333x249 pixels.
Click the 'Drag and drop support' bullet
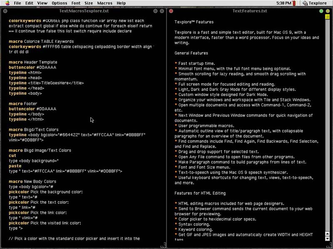pos(216,151)
